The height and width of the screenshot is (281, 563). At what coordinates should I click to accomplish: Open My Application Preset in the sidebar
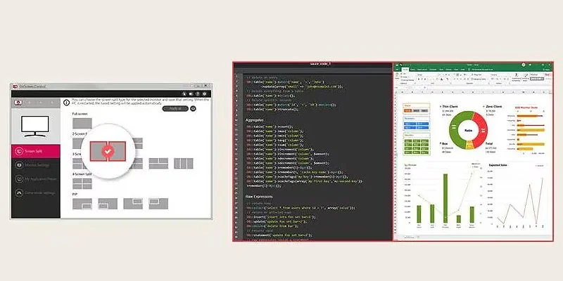pos(36,179)
